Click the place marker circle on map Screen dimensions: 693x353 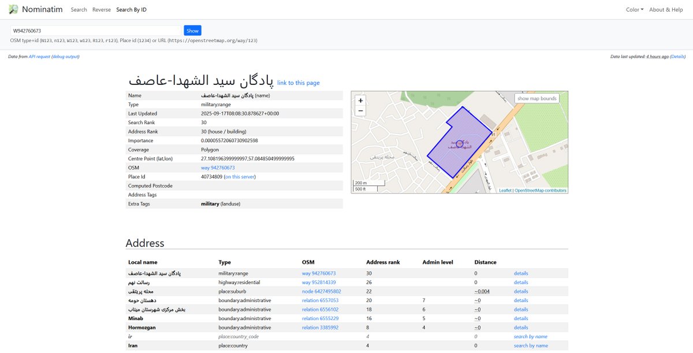(460, 143)
